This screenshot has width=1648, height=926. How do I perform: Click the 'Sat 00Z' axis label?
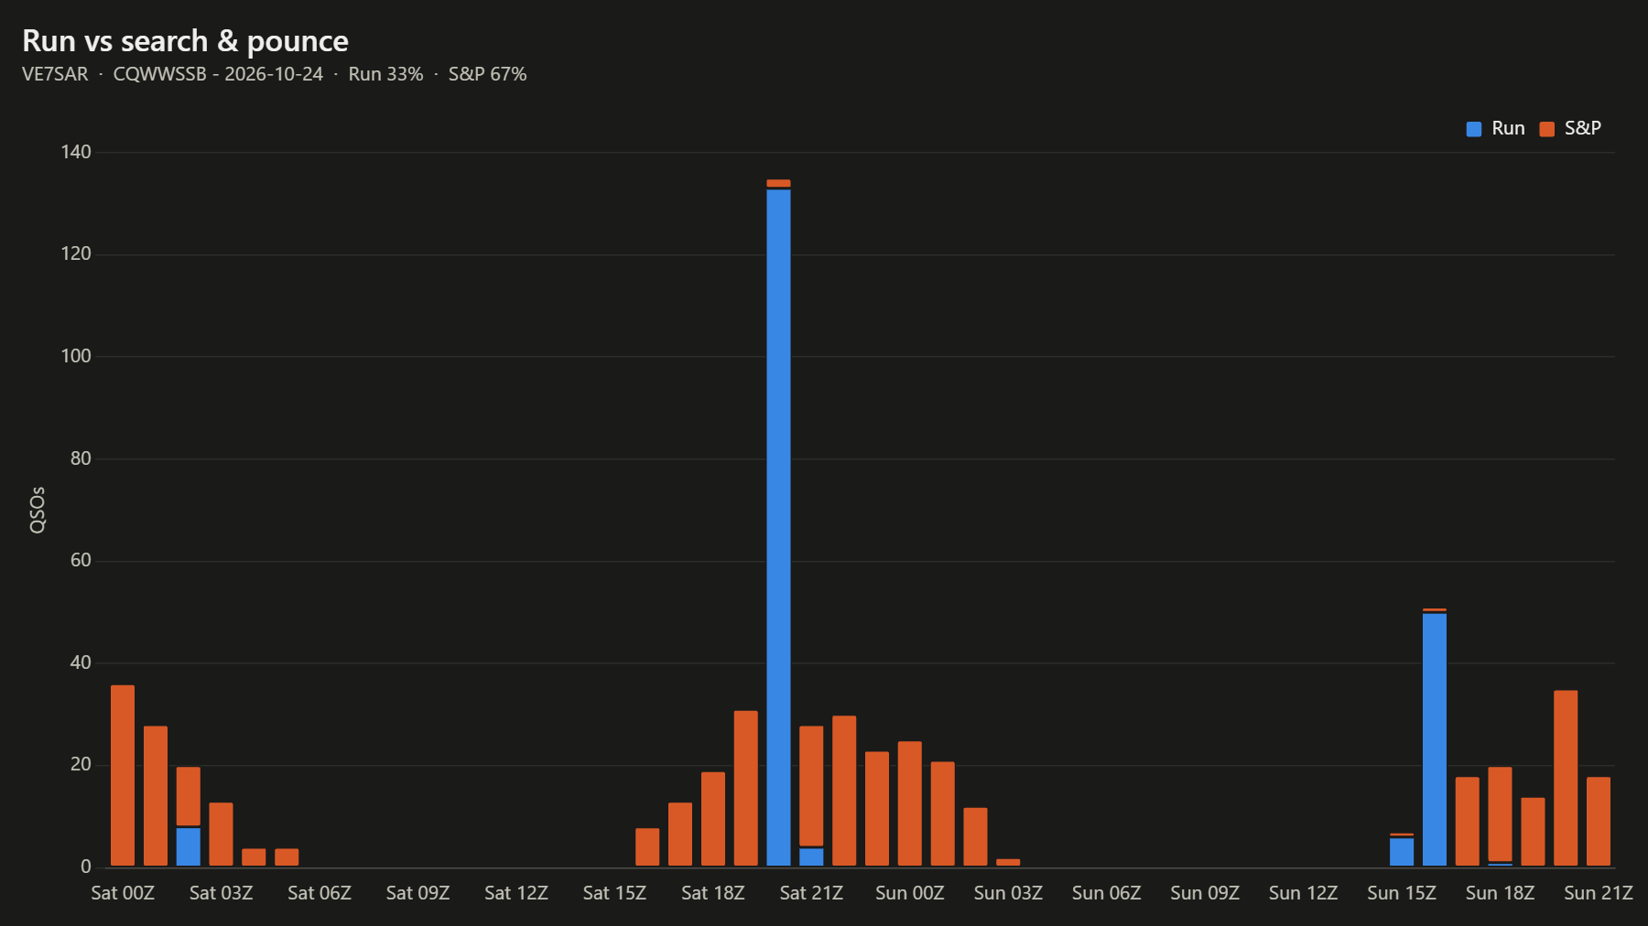[123, 893]
